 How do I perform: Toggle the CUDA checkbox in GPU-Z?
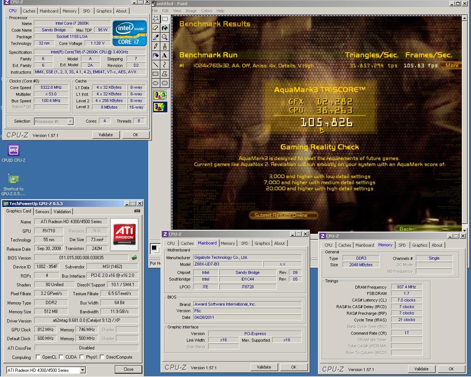[61, 357]
